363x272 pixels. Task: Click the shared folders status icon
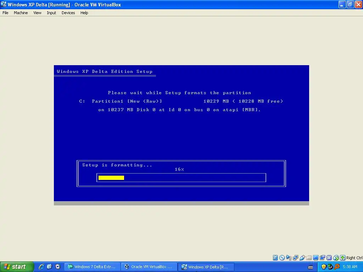309,258
